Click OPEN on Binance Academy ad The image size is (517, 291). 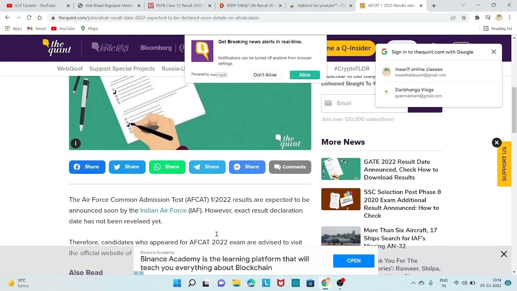click(x=354, y=261)
